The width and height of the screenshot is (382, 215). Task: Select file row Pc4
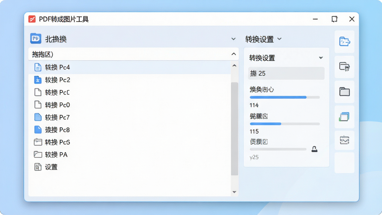point(129,67)
